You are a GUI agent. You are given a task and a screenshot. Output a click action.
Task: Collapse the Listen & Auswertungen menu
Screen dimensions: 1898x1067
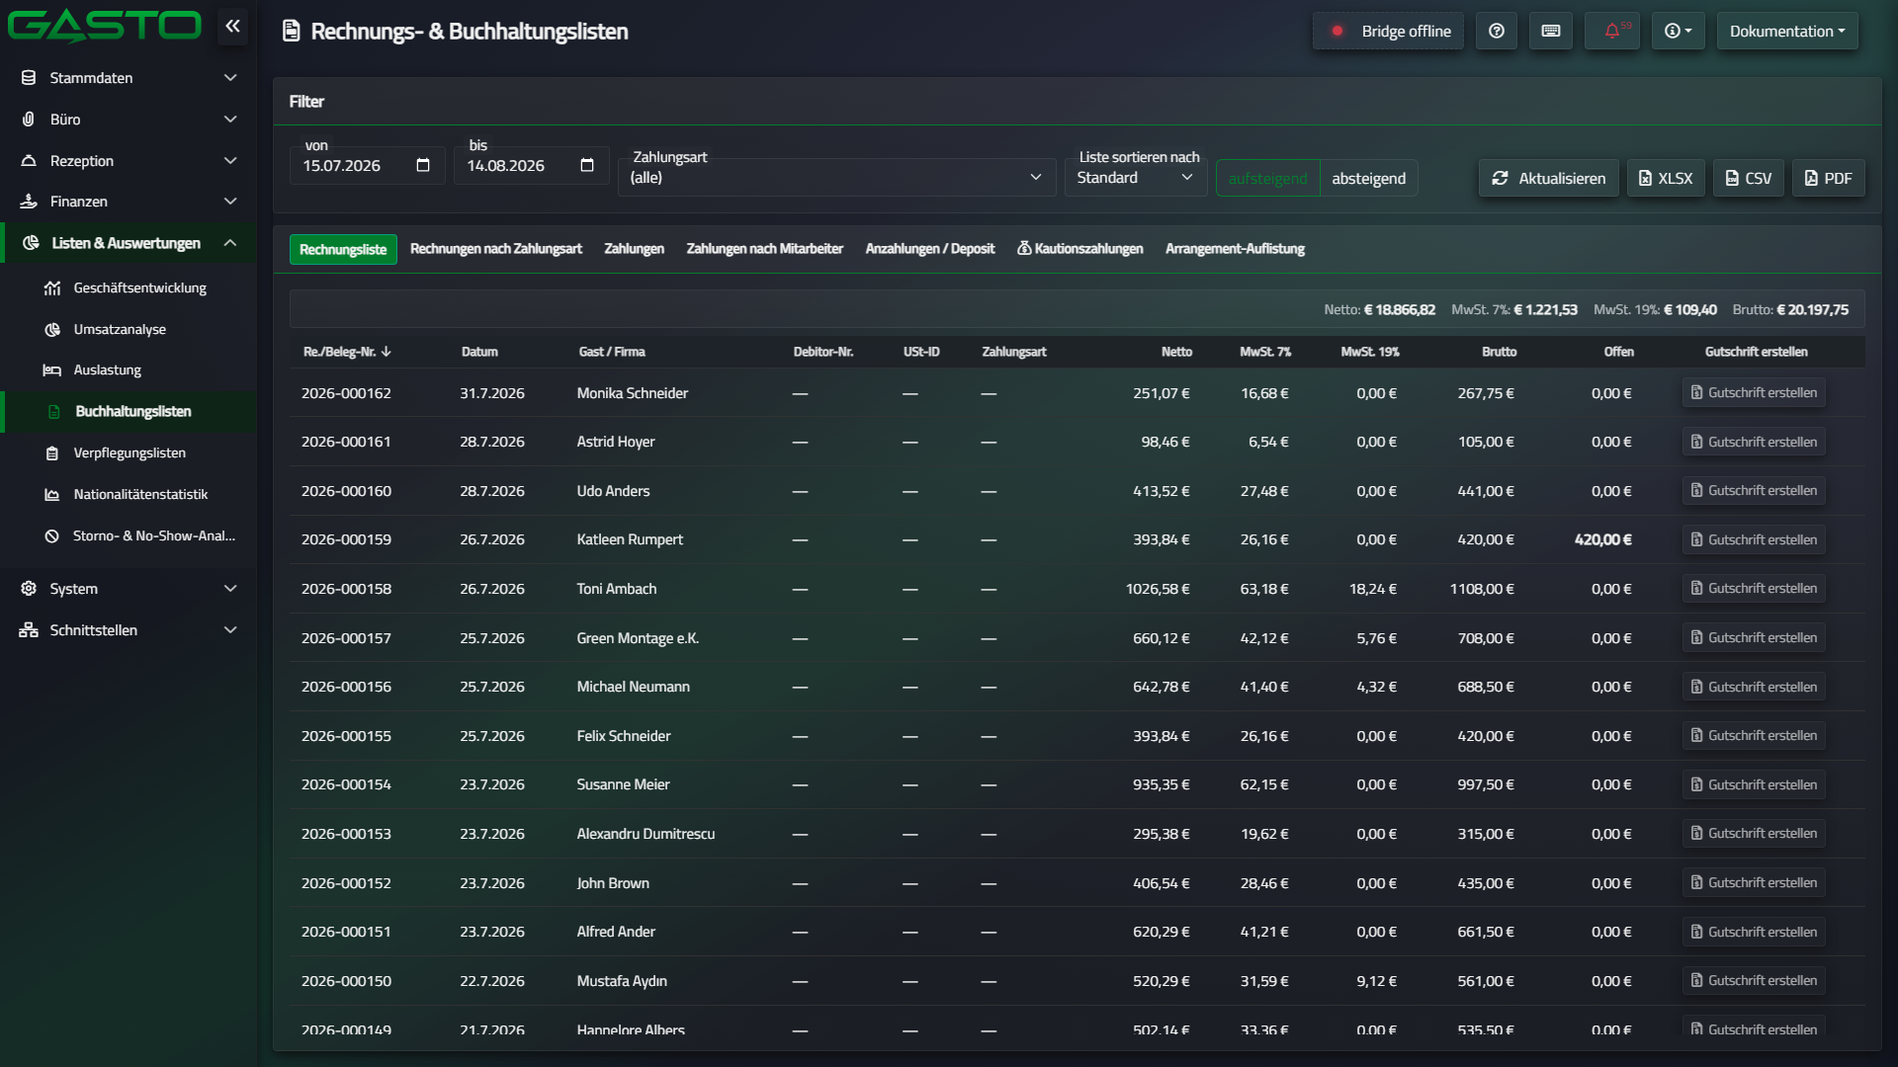pos(129,243)
